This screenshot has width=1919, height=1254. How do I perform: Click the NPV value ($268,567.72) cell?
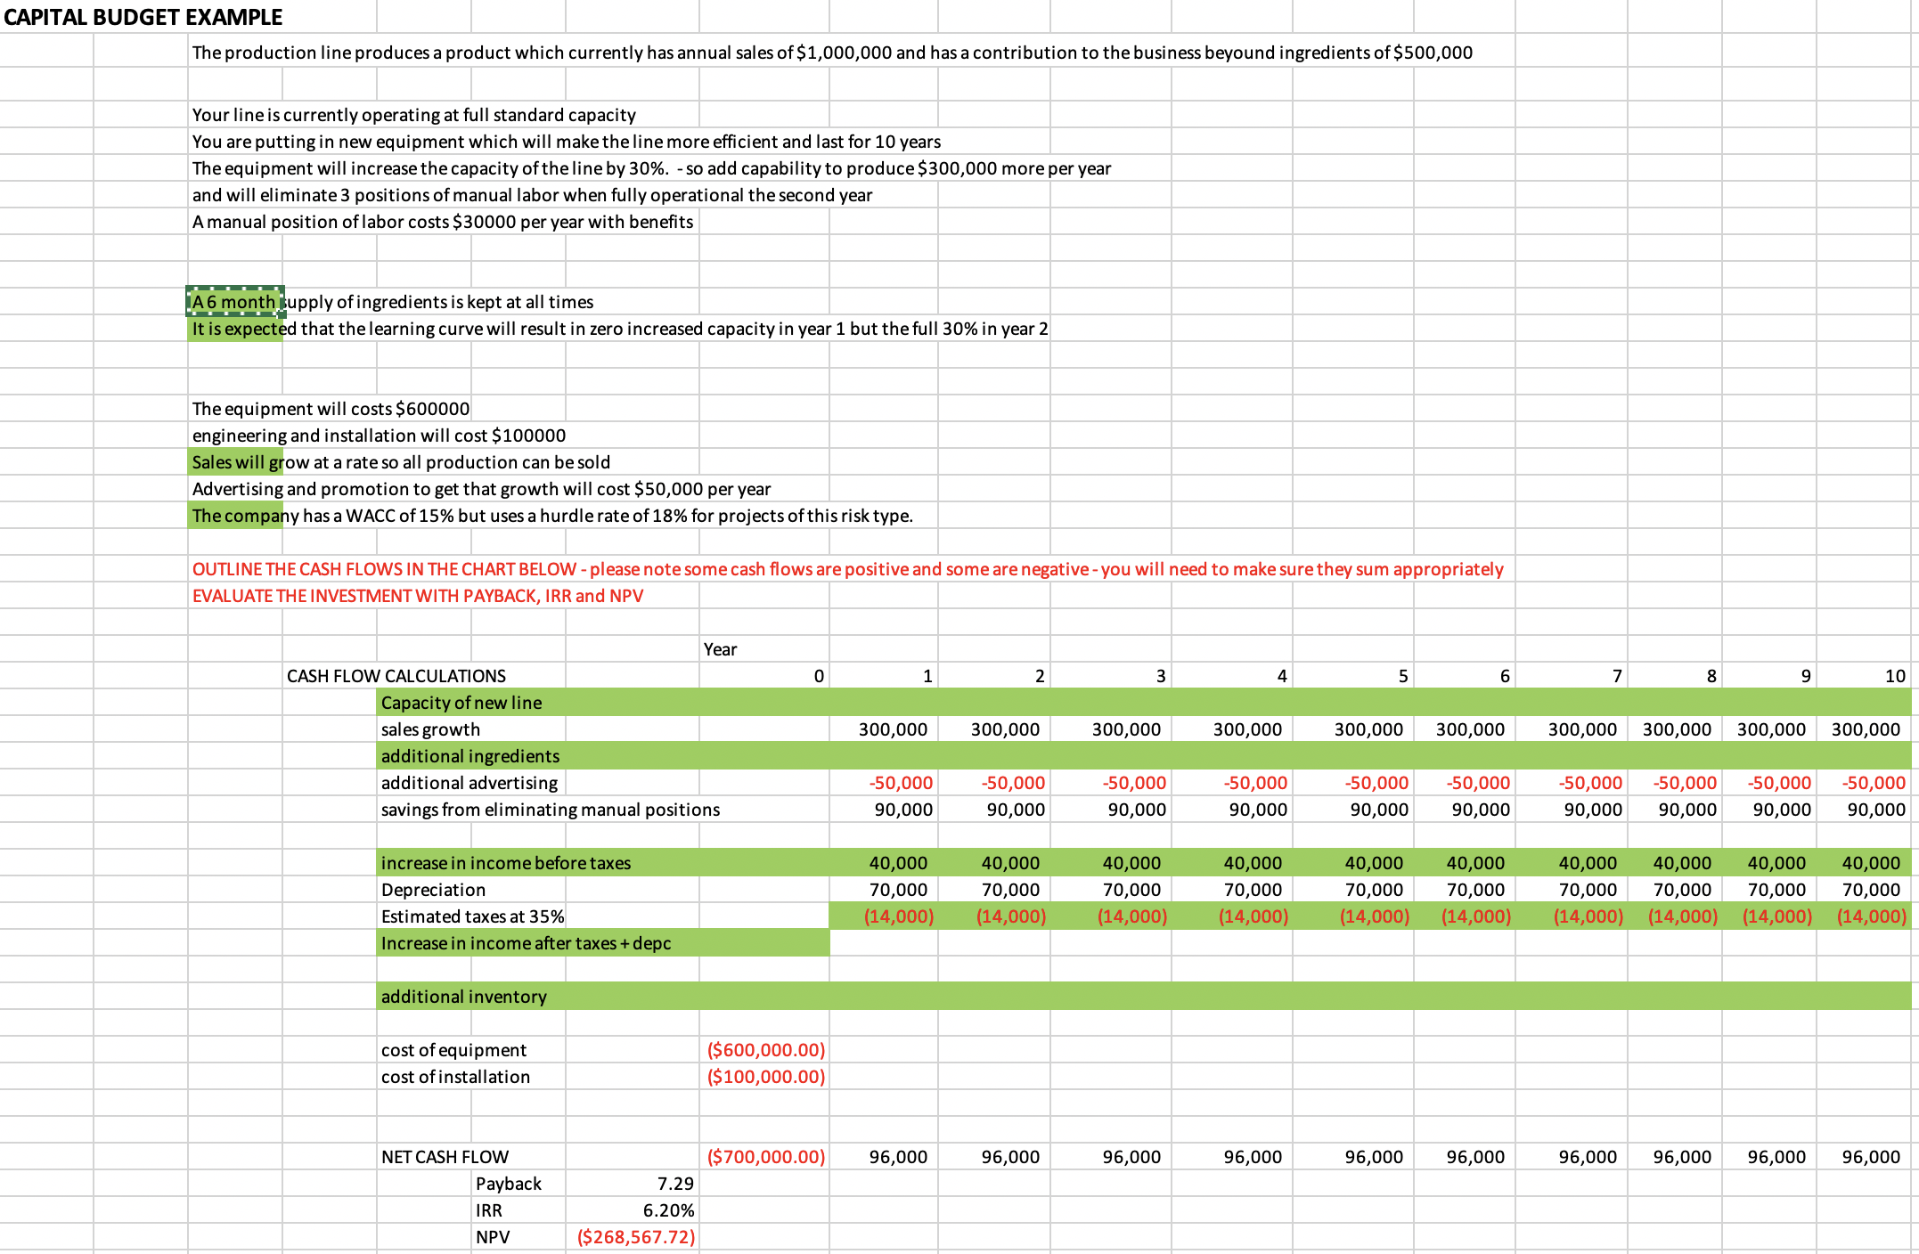click(x=634, y=1237)
